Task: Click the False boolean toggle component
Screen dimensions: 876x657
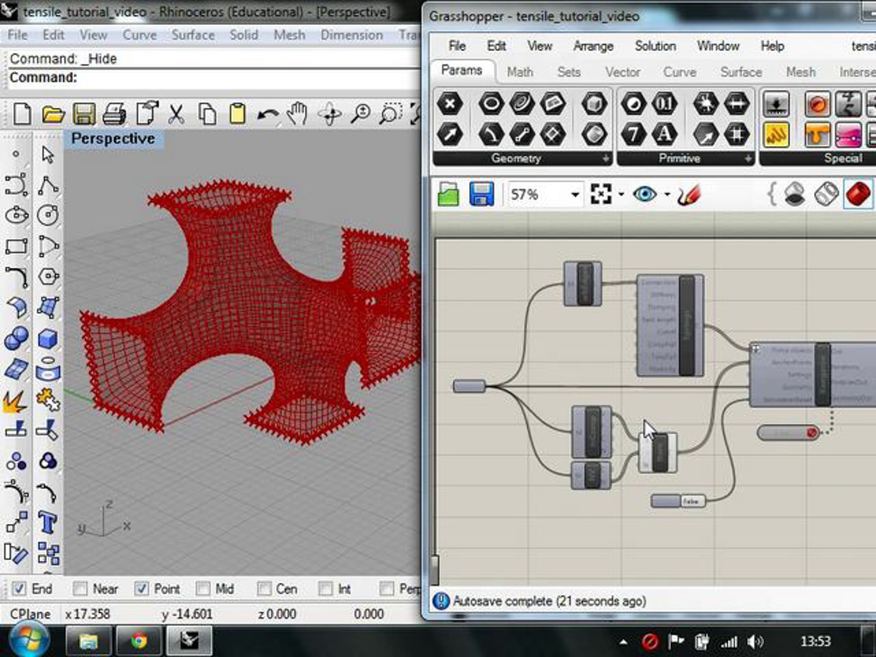Action: [691, 502]
